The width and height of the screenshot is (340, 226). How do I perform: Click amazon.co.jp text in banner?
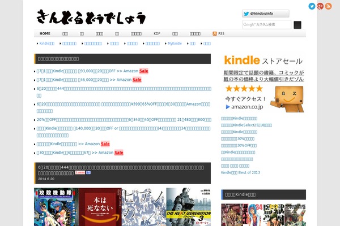point(247,107)
